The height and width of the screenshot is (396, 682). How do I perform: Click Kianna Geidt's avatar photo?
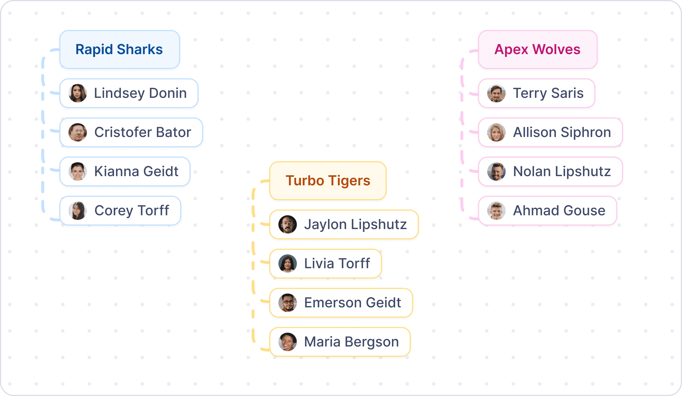pyautogui.click(x=78, y=172)
